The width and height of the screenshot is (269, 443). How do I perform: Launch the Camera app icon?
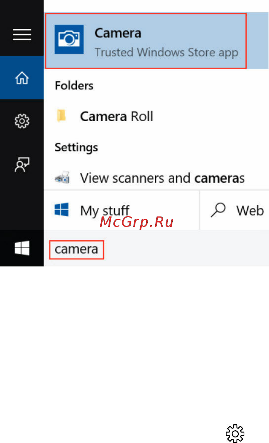(69, 39)
